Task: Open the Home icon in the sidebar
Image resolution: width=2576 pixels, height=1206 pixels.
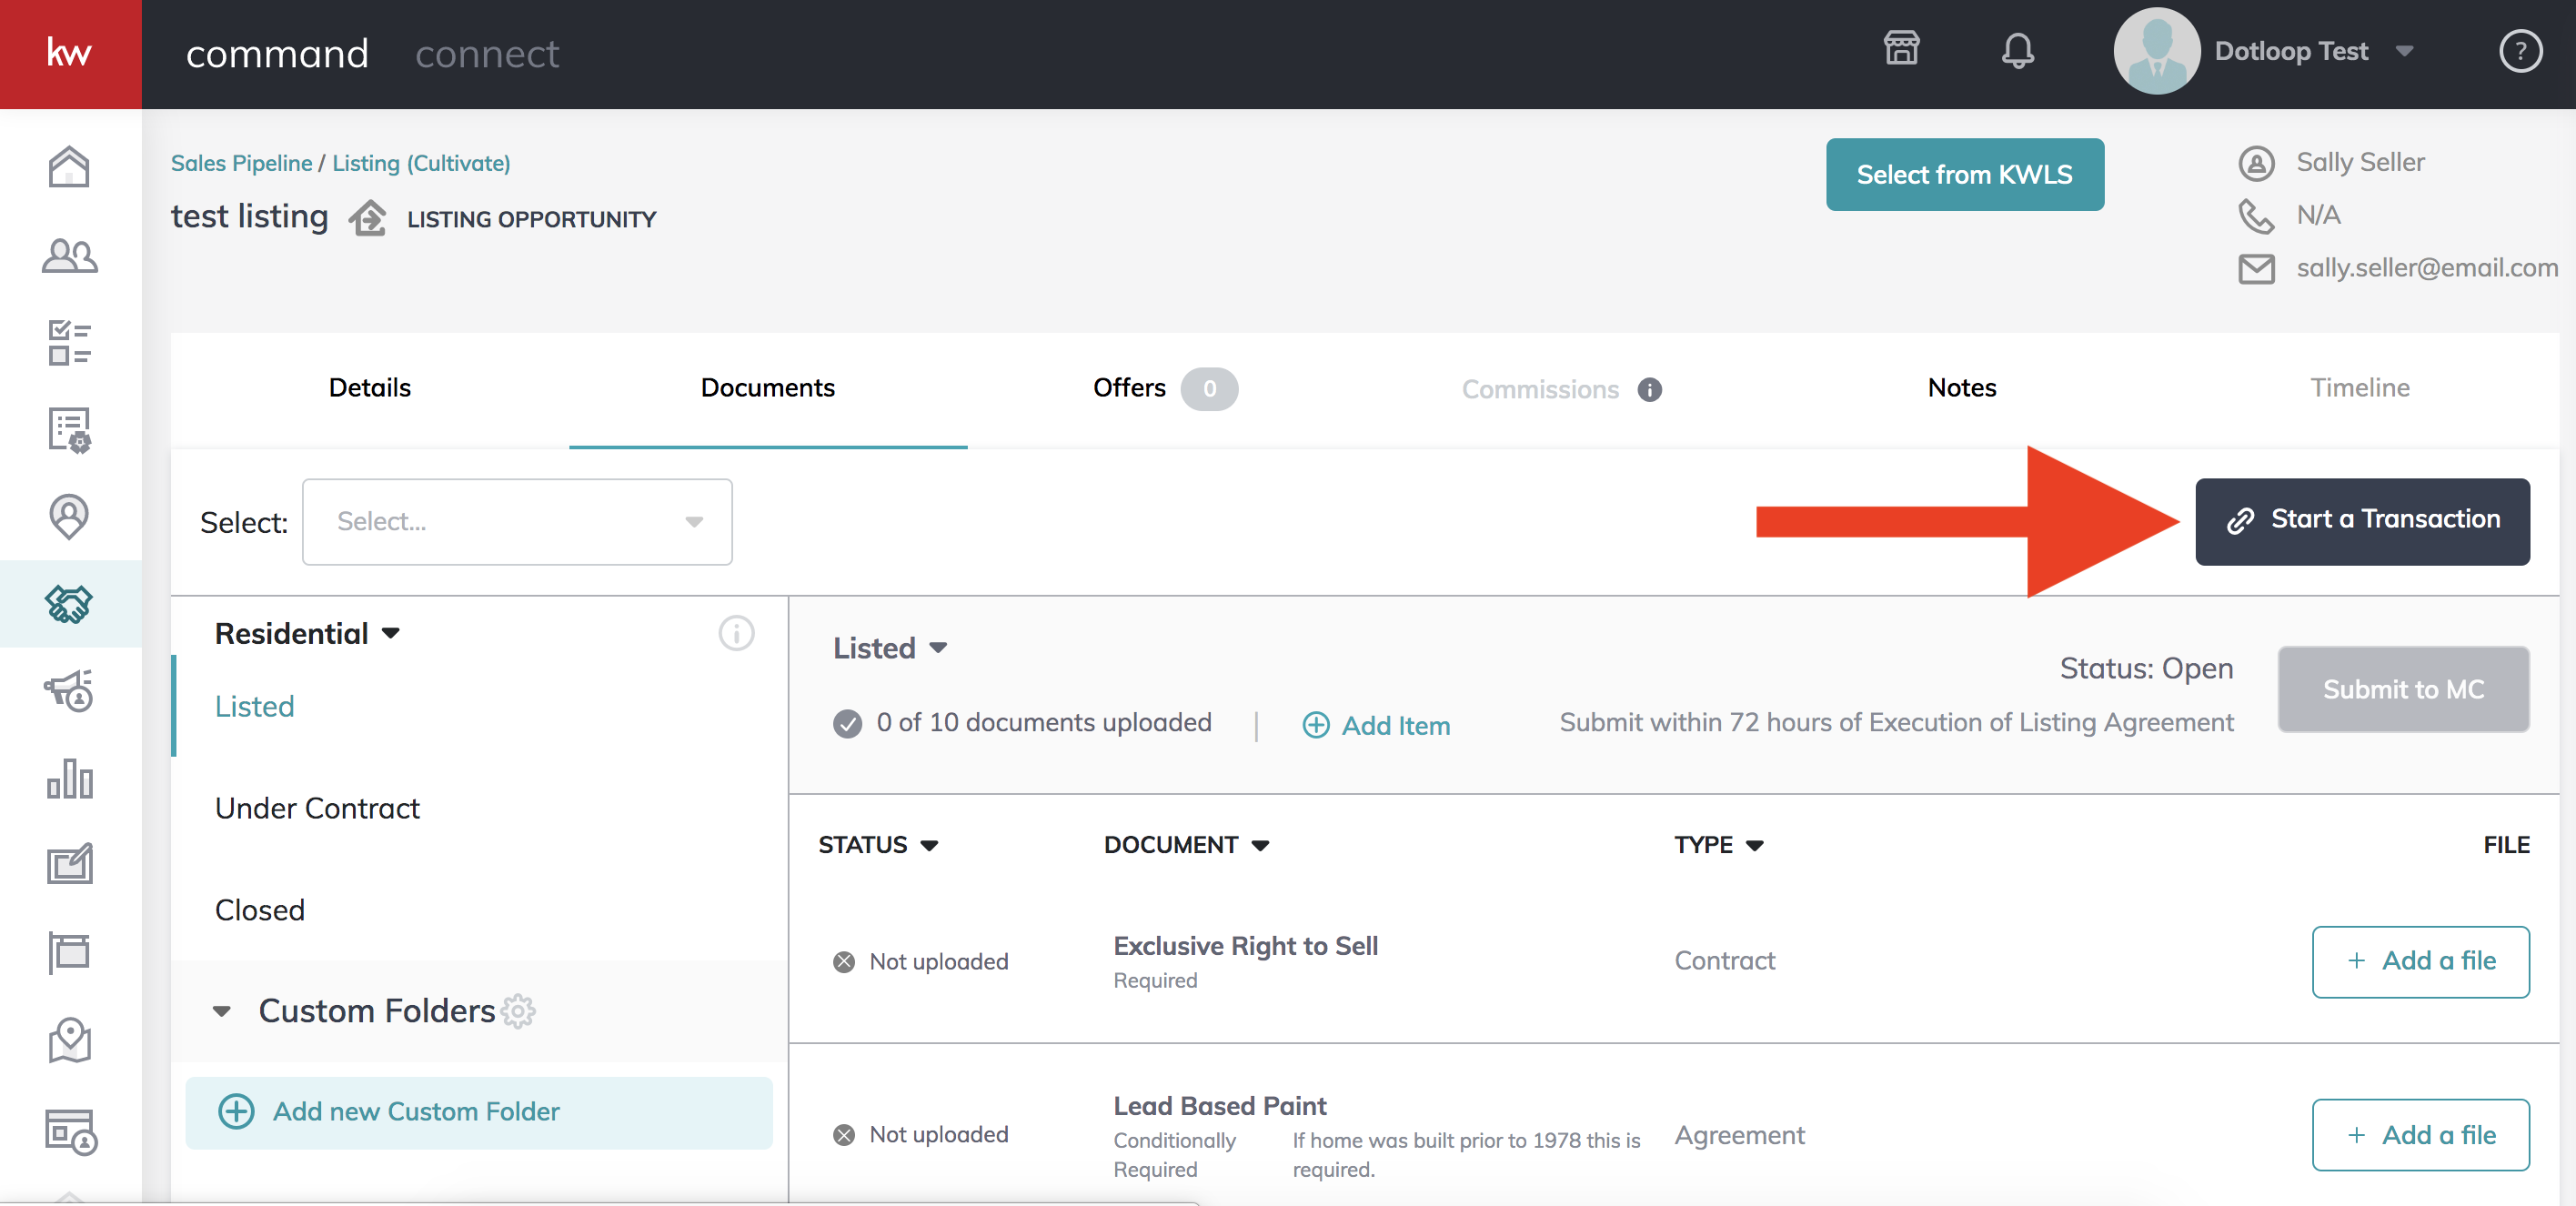Action: 69,167
